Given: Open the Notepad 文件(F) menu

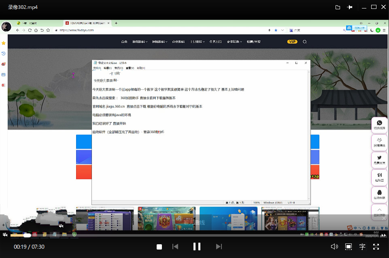Looking at the screenshot, I should (97, 68).
